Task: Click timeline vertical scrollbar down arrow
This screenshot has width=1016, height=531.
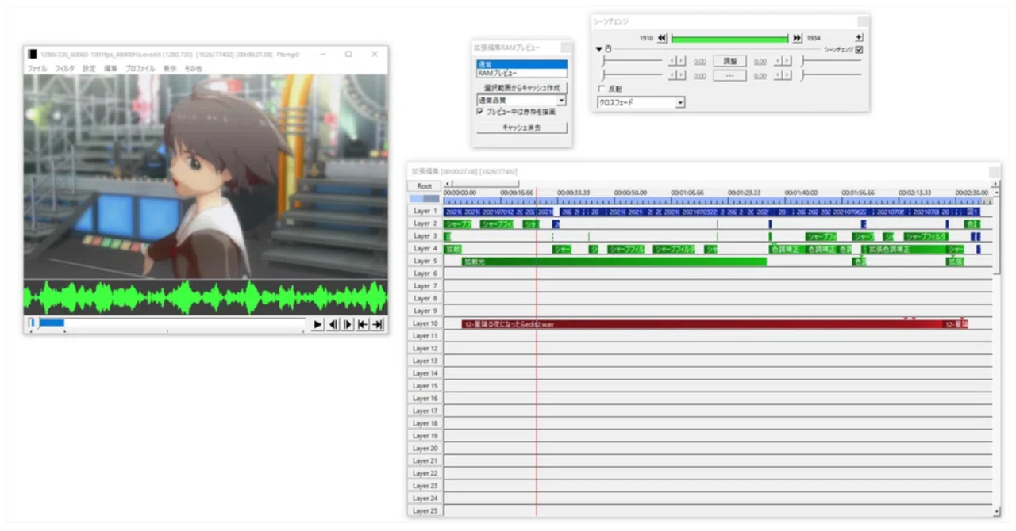Action: 997,512
